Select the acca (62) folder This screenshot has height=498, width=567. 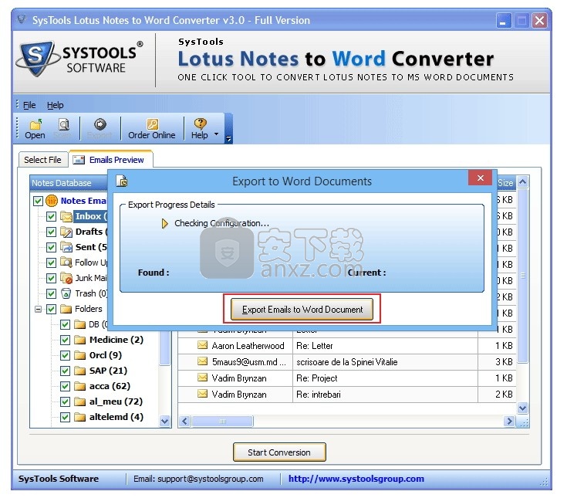tap(110, 386)
